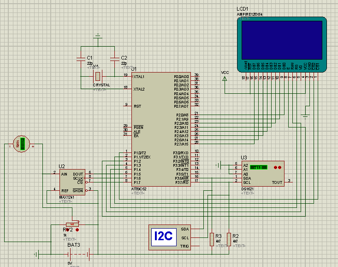The height and width of the screenshot is (267, 338).
Task: Click the ALE pin label
Action: tap(137, 132)
